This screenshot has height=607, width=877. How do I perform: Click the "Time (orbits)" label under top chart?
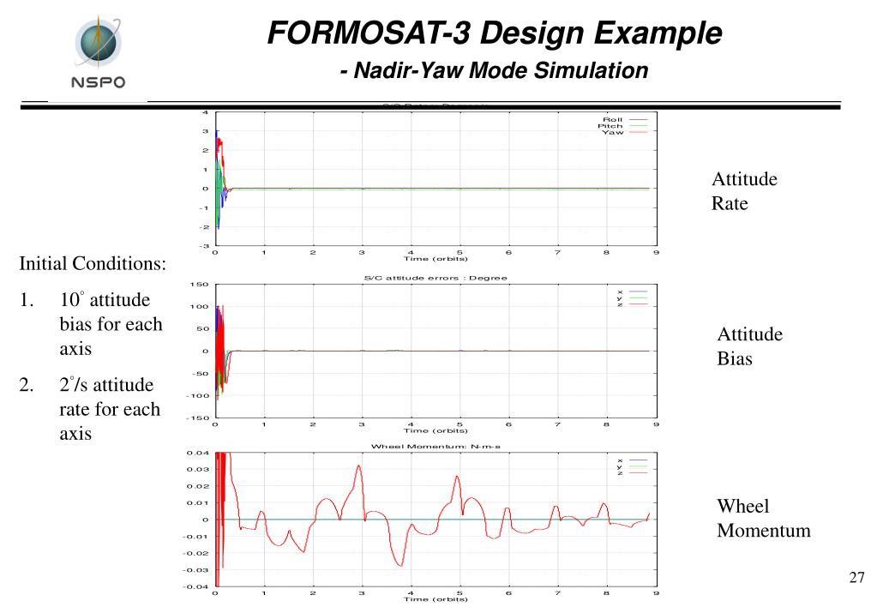pyautogui.click(x=435, y=258)
